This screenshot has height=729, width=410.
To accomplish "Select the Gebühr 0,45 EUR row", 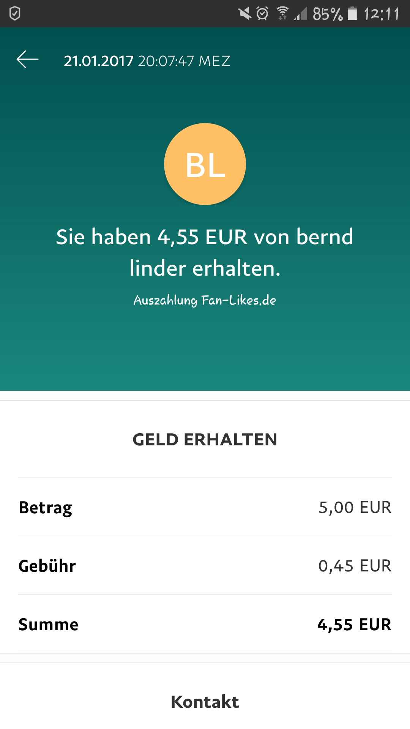I will point(205,566).
